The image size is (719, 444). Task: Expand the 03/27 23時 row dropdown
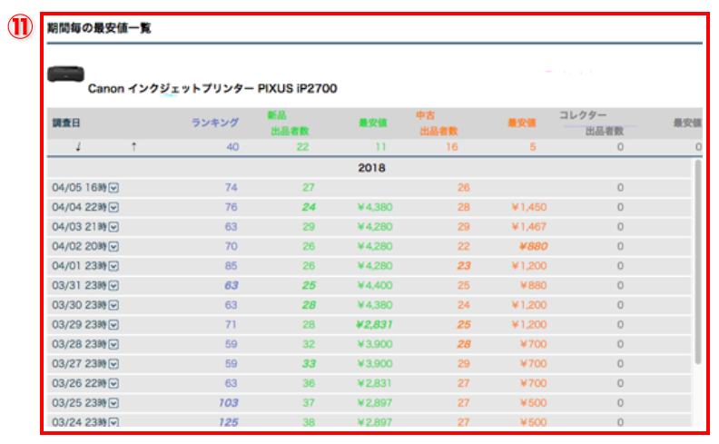pos(113,364)
